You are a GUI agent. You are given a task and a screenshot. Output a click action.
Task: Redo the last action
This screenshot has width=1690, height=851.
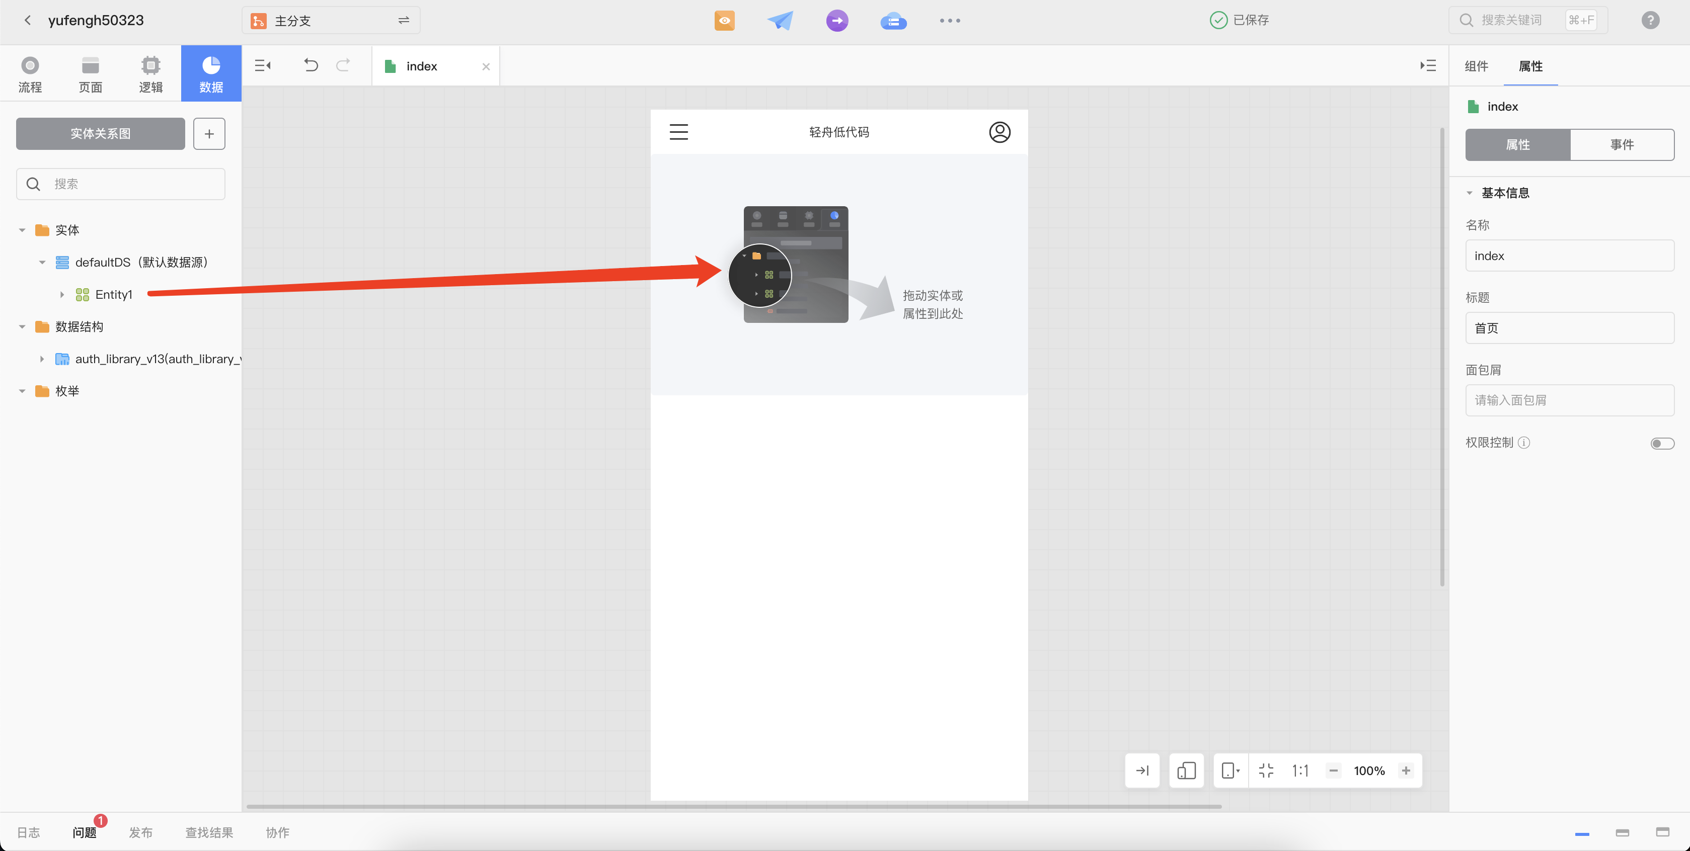click(343, 65)
